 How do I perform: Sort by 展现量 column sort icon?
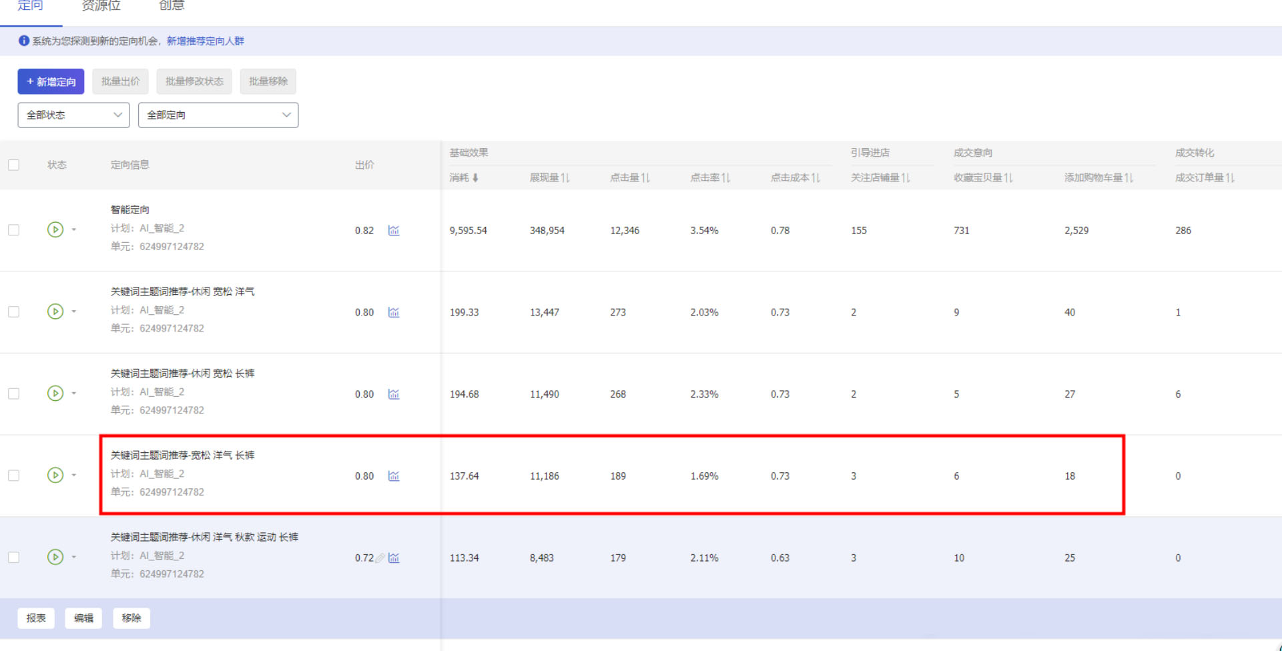(565, 177)
